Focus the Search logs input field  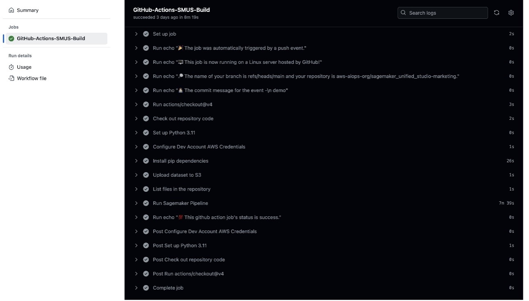coord(443,13)
